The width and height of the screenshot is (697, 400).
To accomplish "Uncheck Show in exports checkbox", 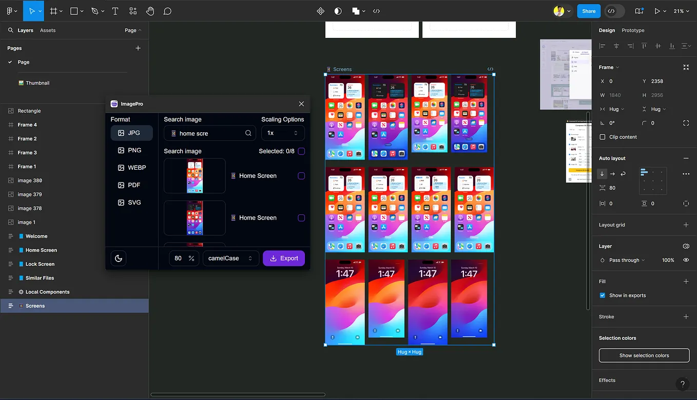I will (603, 295).
